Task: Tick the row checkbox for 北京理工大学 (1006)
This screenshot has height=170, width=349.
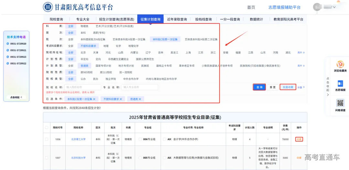Action: 47,139
